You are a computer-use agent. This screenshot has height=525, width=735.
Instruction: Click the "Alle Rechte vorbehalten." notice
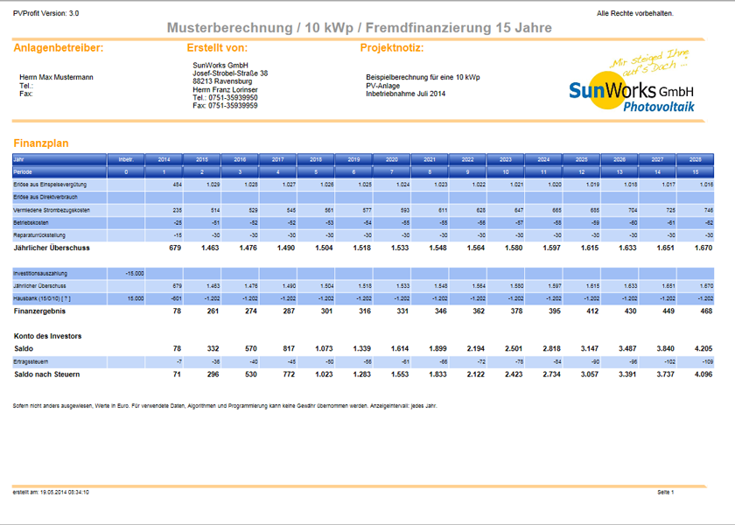[x=634, y=14]
